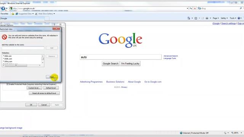Click the Add to Favorites Bar star icon
Image resolution: width=244 pixels, height=137 pixels.
[13, 14]
